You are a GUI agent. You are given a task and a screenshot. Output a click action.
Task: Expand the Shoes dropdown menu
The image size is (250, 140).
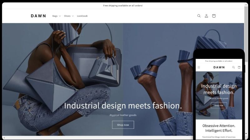point(69,16)
